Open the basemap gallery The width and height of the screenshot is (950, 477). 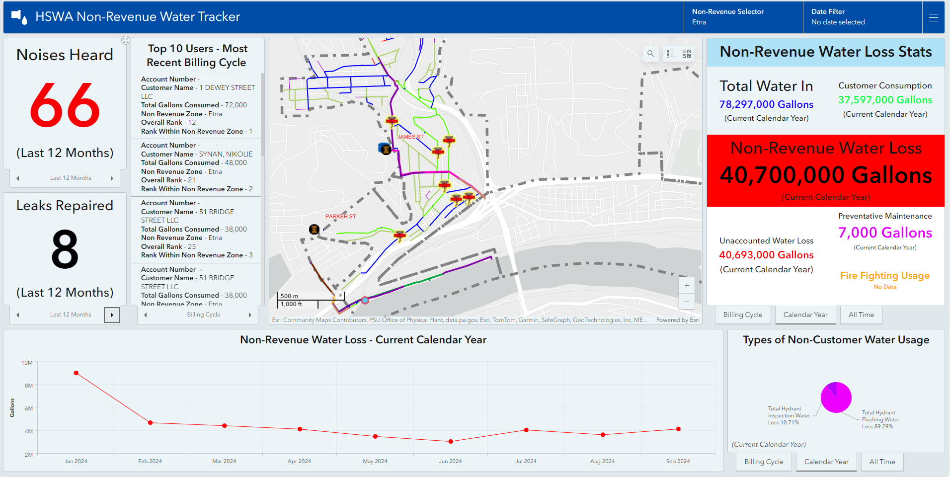click(x=687, y=54)
